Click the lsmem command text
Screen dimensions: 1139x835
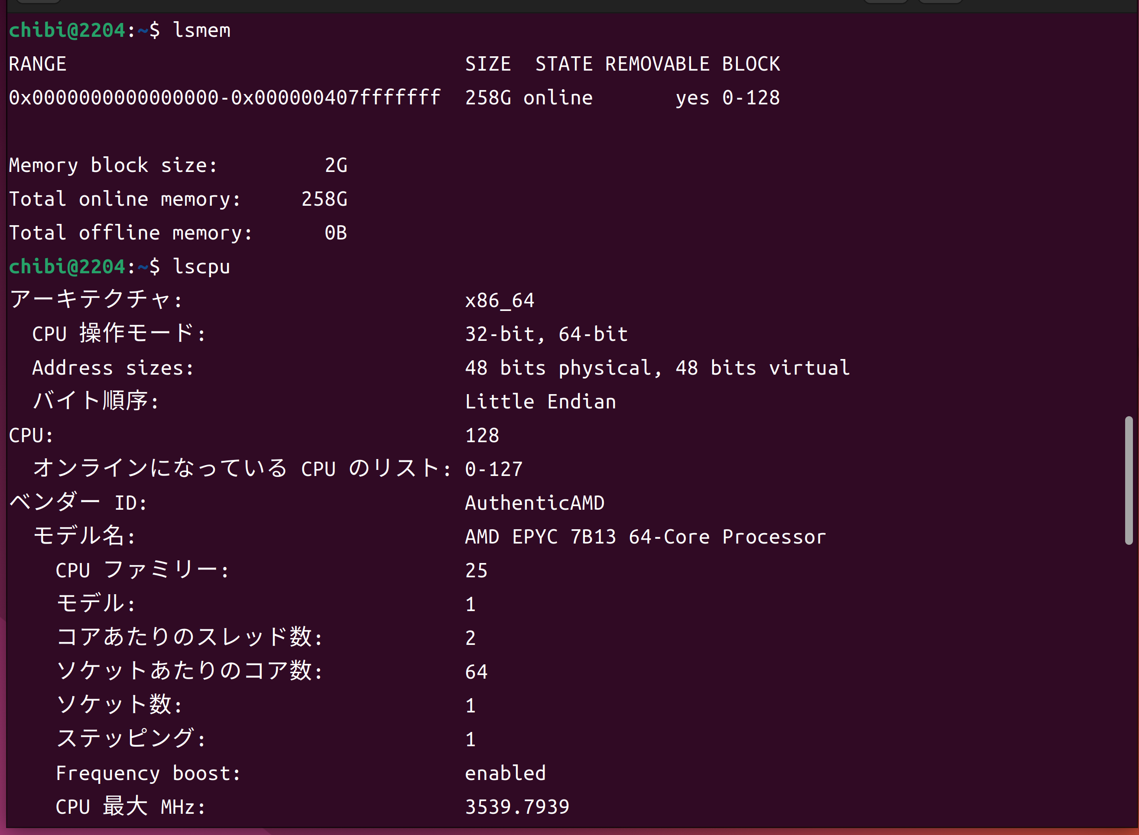(201, 30)
